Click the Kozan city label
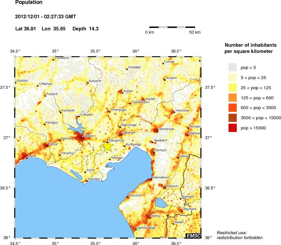Screen dimensions: 281x245 tap(128, 91)
